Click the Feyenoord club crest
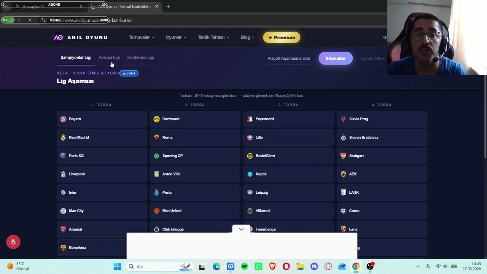Viewport: 487px width, 274px height. 250,119
